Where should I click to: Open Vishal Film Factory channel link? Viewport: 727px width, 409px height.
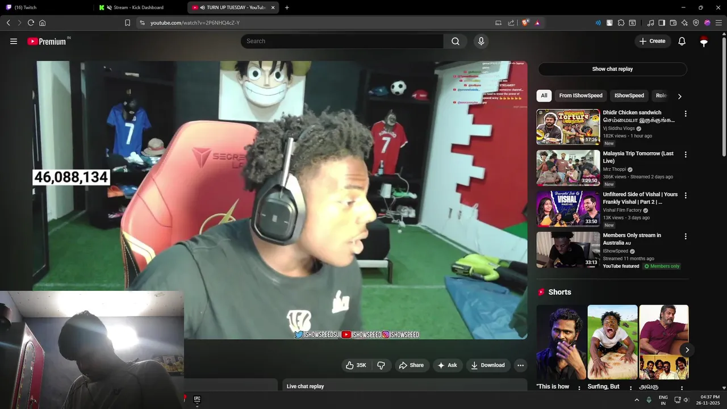pyautogui.click(x=622, y=210)
